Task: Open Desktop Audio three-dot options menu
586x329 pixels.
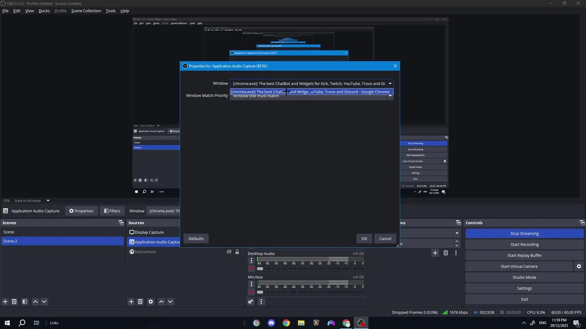Action: (x=251, y=260)
